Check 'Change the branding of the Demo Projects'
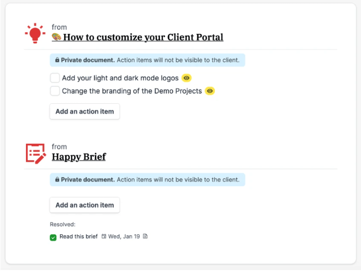The image size is (361, 271). pos(55,91)
